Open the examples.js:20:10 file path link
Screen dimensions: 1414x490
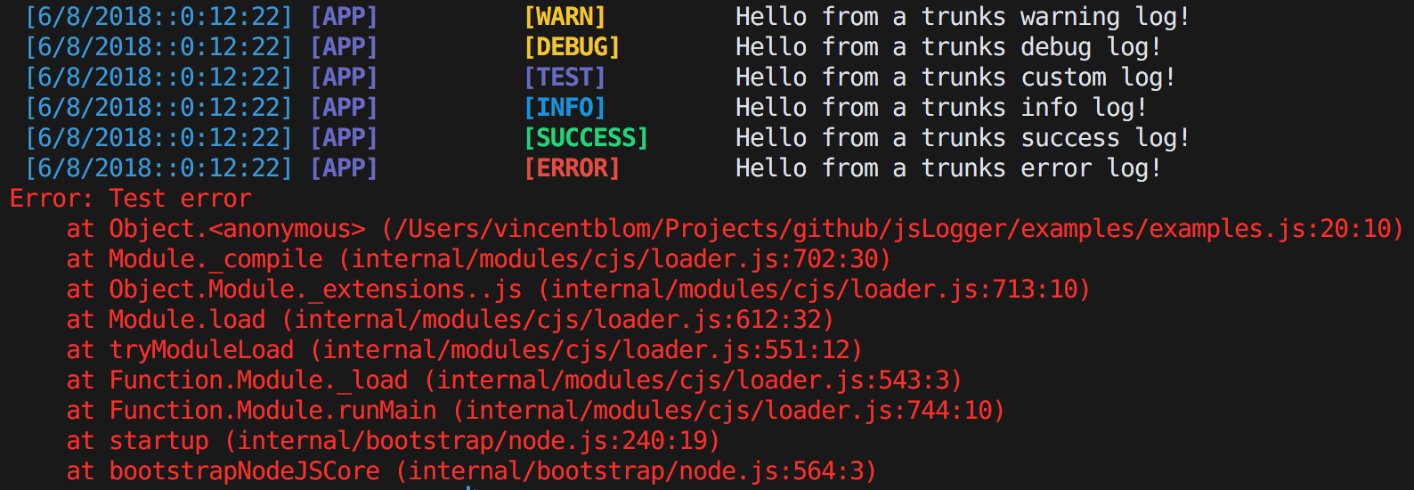[x=892, y=229]
